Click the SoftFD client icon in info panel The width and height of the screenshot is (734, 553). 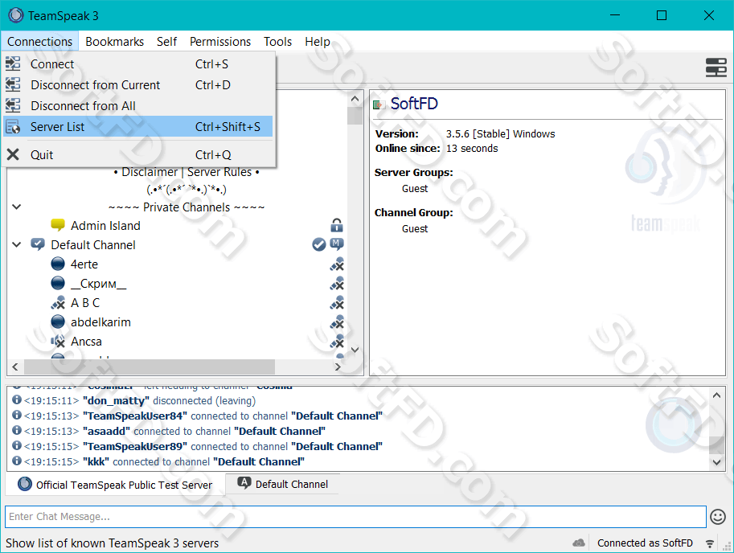pyautogui.click(x=379, y=104)
